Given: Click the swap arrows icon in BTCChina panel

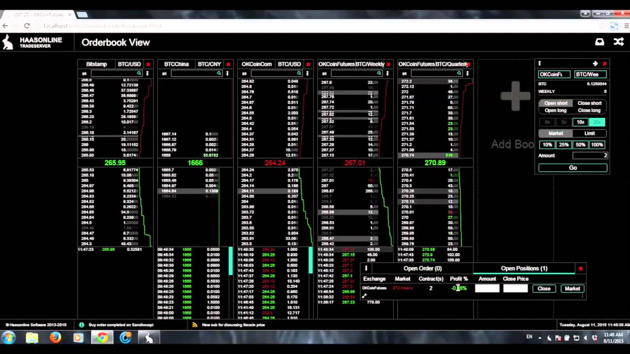Looking at the screenshot, I should point(164,74).
